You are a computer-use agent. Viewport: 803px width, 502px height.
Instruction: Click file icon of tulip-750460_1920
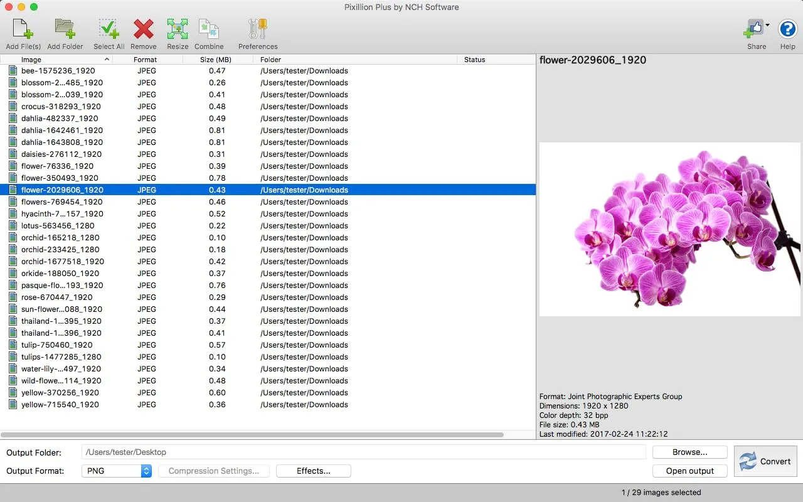[x=13, y=345]
